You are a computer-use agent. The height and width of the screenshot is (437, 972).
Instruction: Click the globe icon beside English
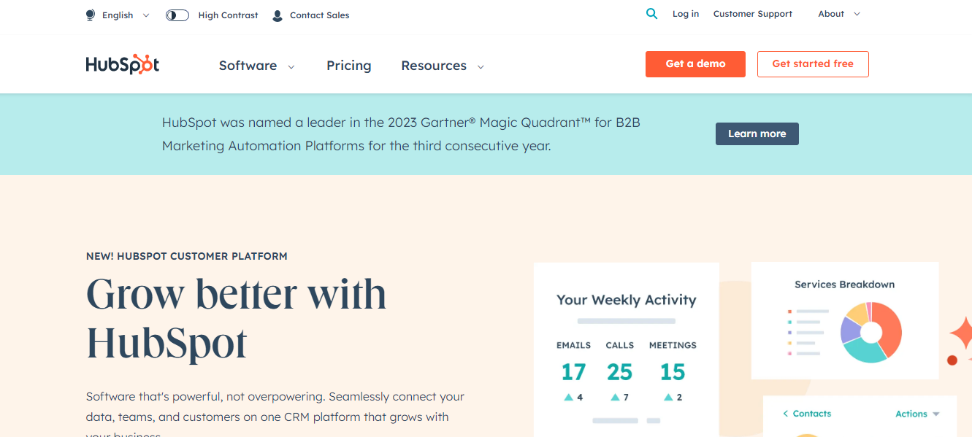(x=90, y=15)
